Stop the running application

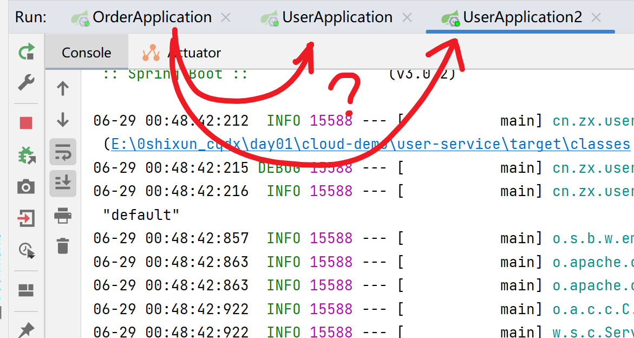pyautogui.click(x=27, y=123)
